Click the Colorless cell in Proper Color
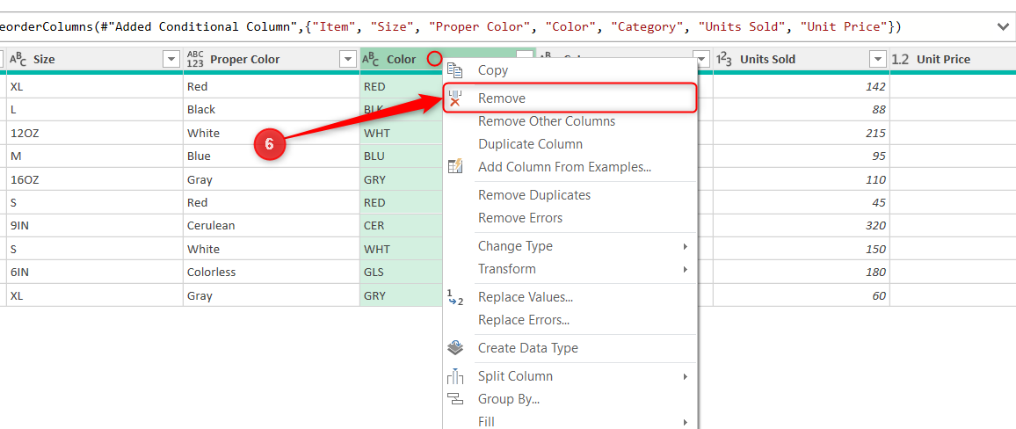 tap(272, 273)
